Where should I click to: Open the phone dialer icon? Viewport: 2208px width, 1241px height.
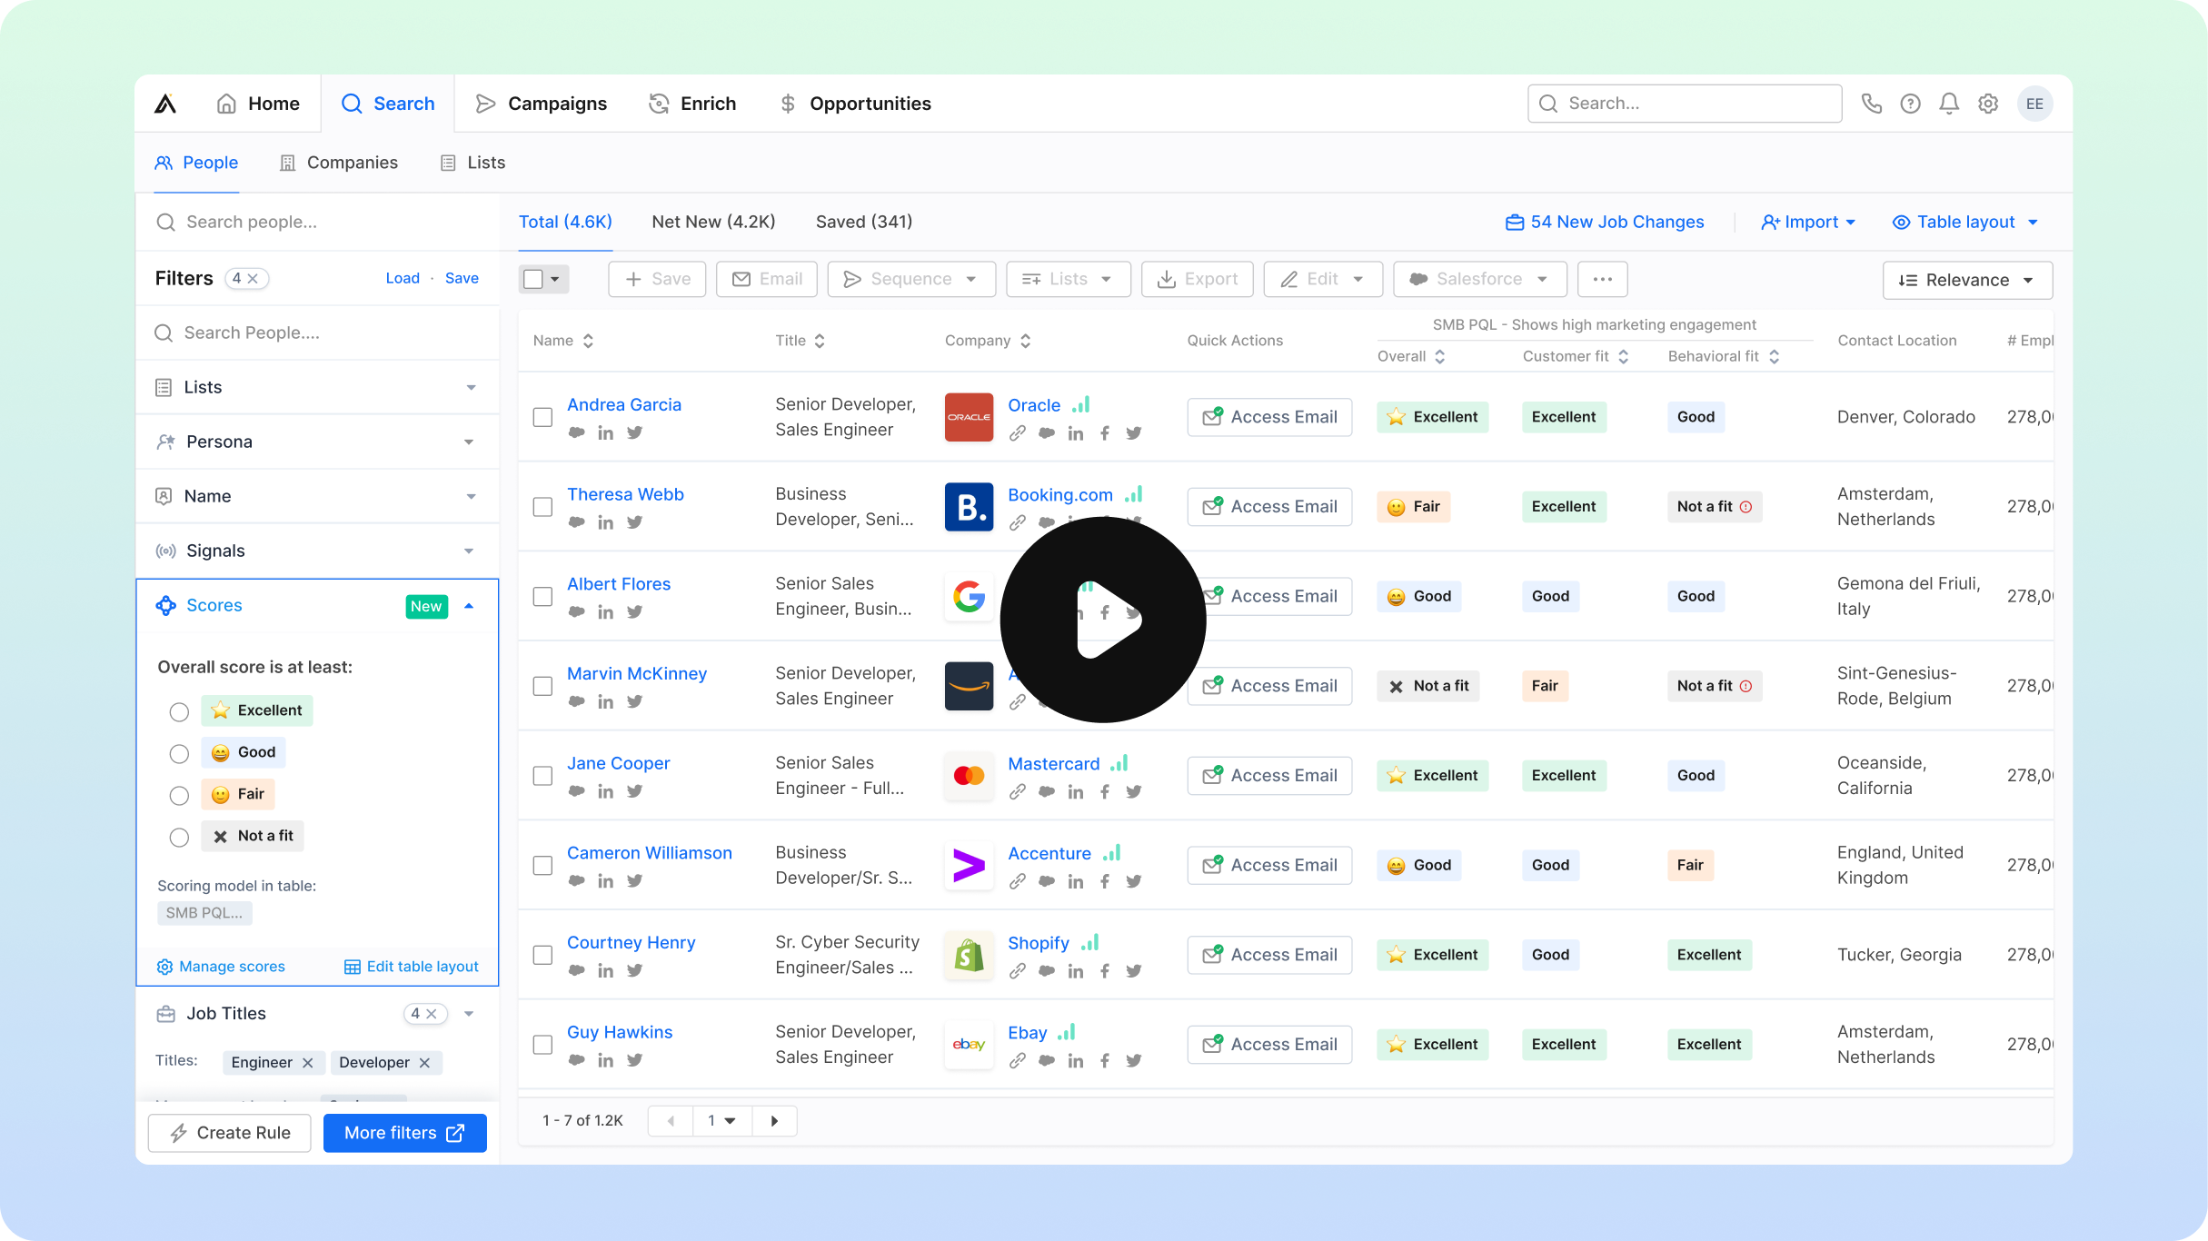coord(1871,104)
